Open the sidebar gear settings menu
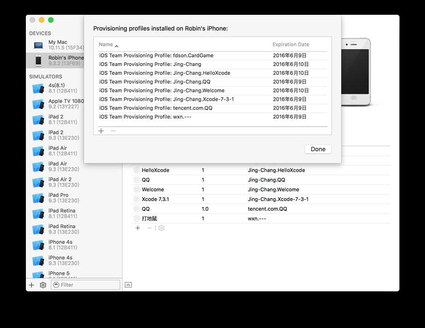425x328 pixels. 43,285
